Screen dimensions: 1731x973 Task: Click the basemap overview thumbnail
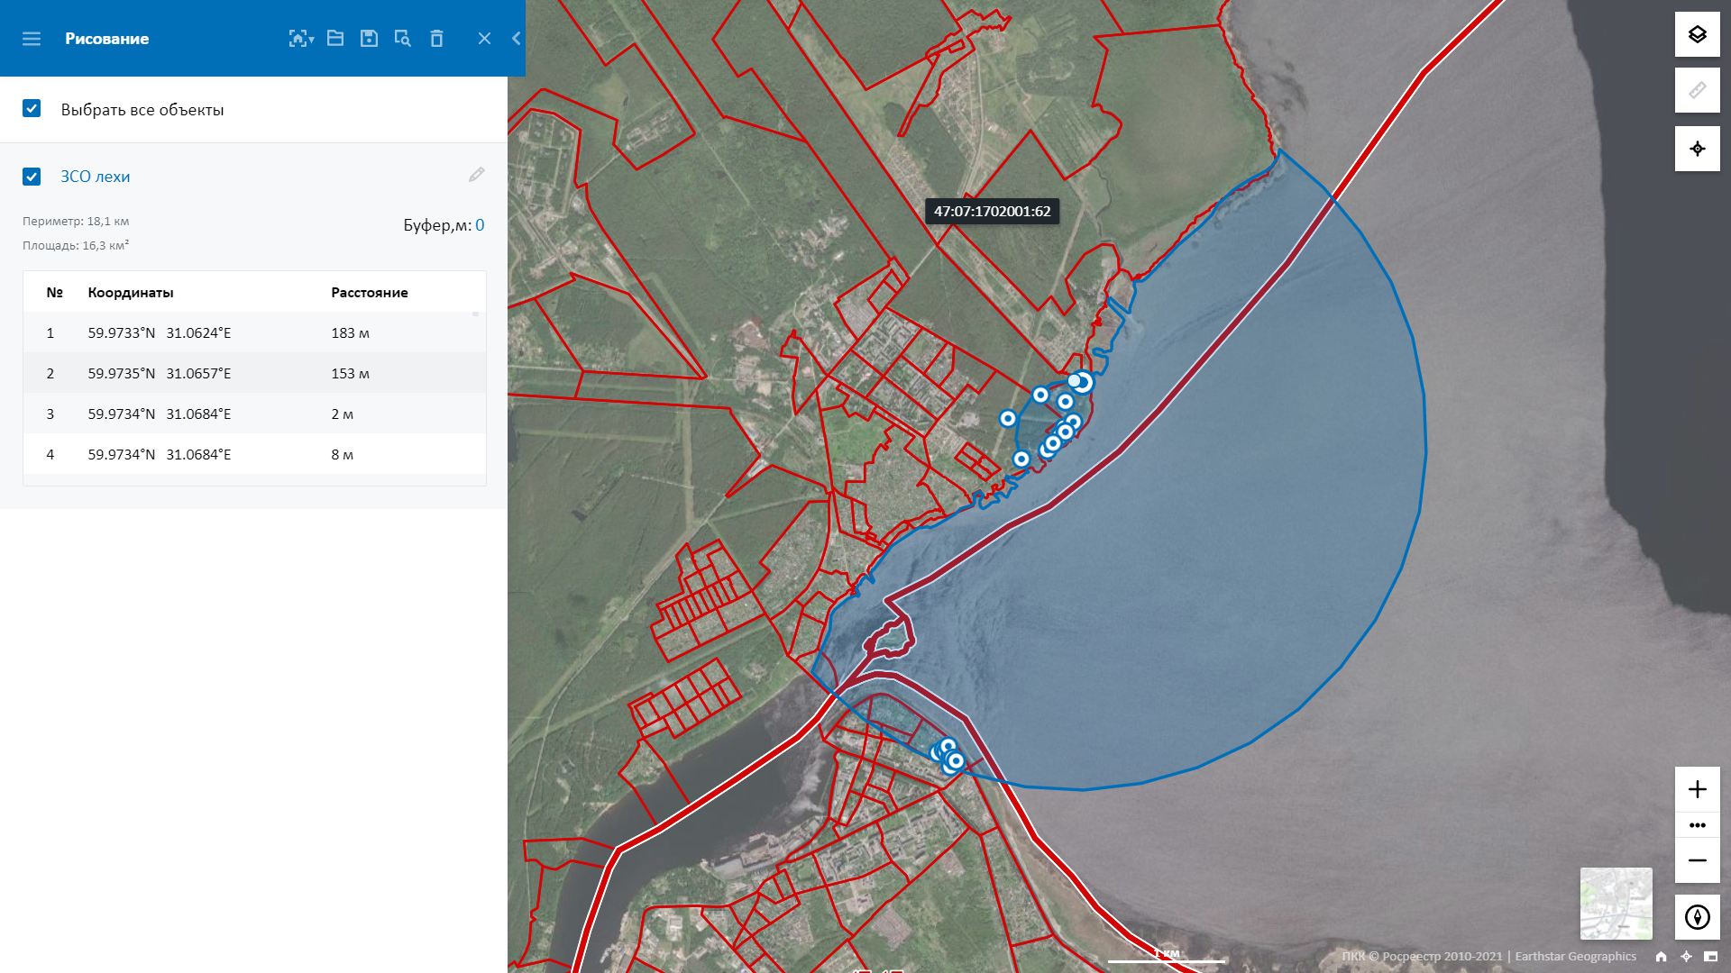[x=1616, y=904]
